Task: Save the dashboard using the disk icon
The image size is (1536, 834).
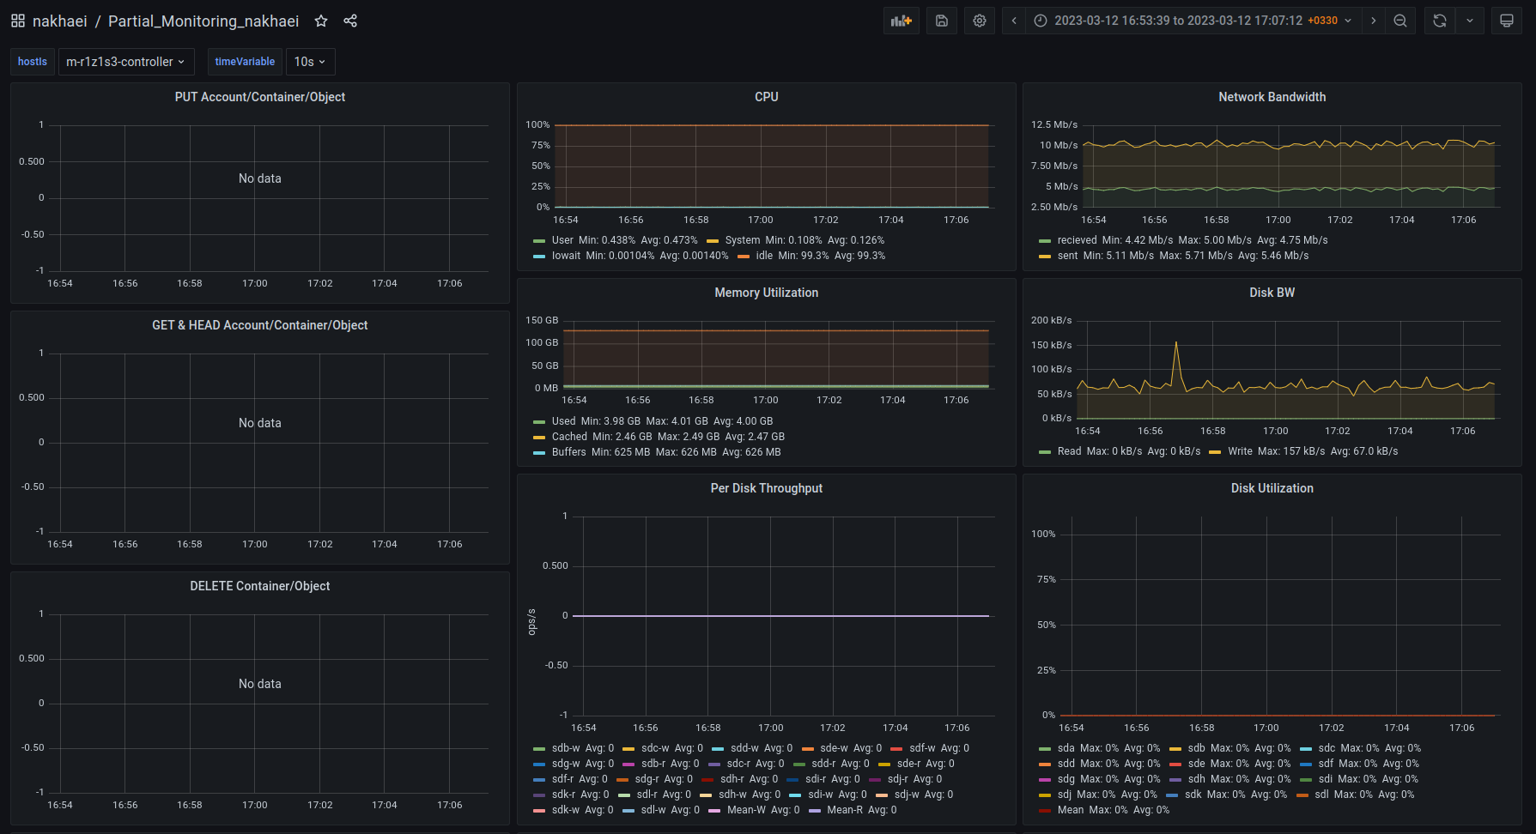Action: [x=941, y=21]
